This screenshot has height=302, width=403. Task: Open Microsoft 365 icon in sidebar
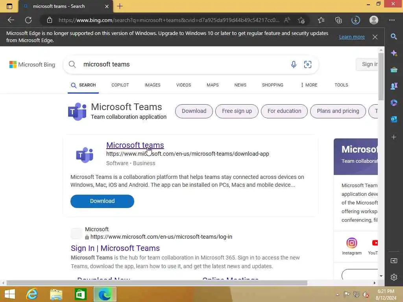click(394, 103)
